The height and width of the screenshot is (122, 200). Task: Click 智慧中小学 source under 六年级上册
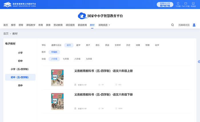point(82,85)
